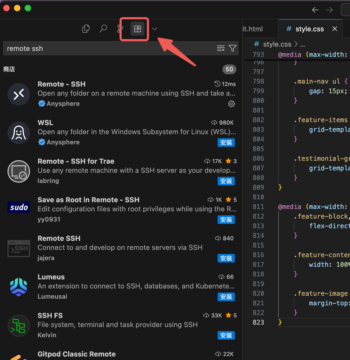Image resolution: width=350 pixels, height=360 pixels.
Task: Install Save as Root in Remote - SSH
Action: pos(226,220)
